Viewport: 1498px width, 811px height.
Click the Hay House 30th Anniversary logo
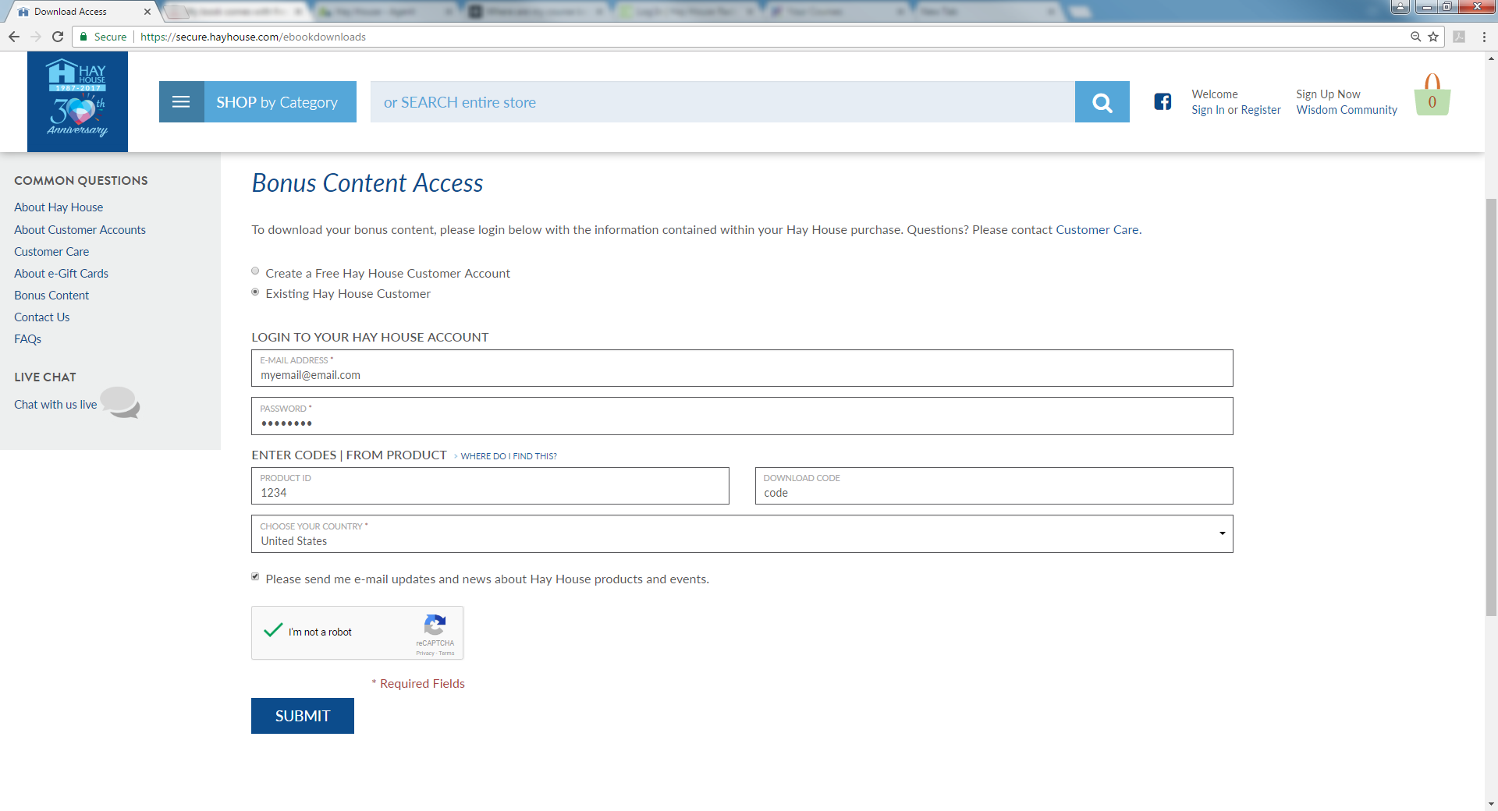tap(77, 101)
